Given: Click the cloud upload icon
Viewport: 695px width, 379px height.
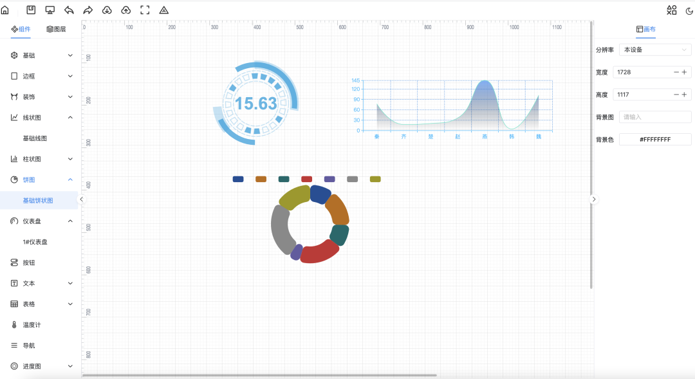Looking at the screenshot, I should 126,10.
